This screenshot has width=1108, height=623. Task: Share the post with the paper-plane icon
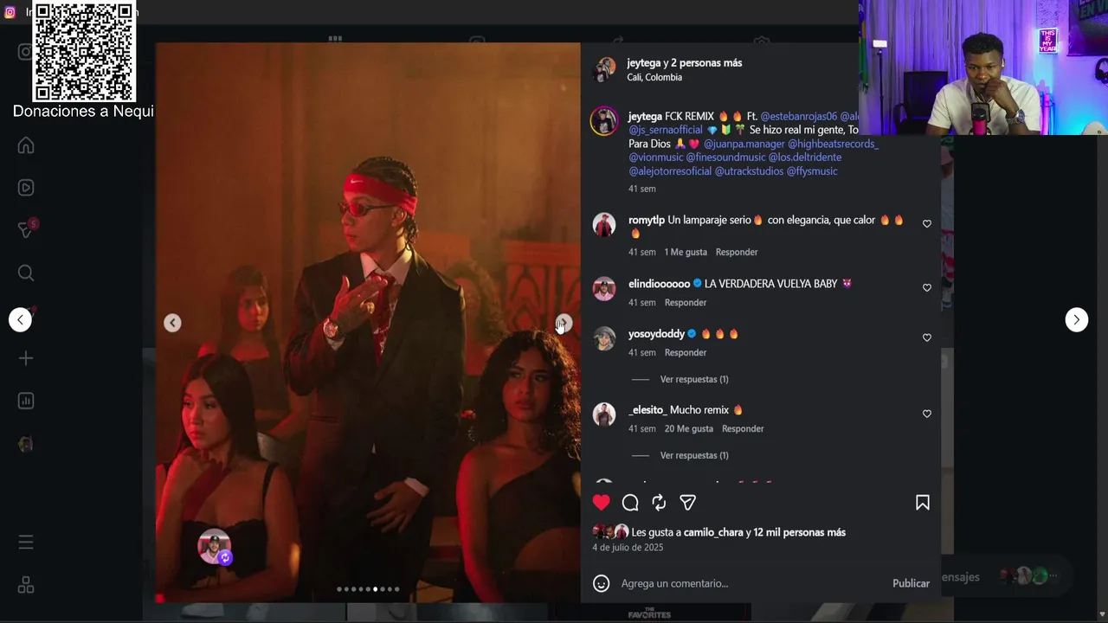688,503
